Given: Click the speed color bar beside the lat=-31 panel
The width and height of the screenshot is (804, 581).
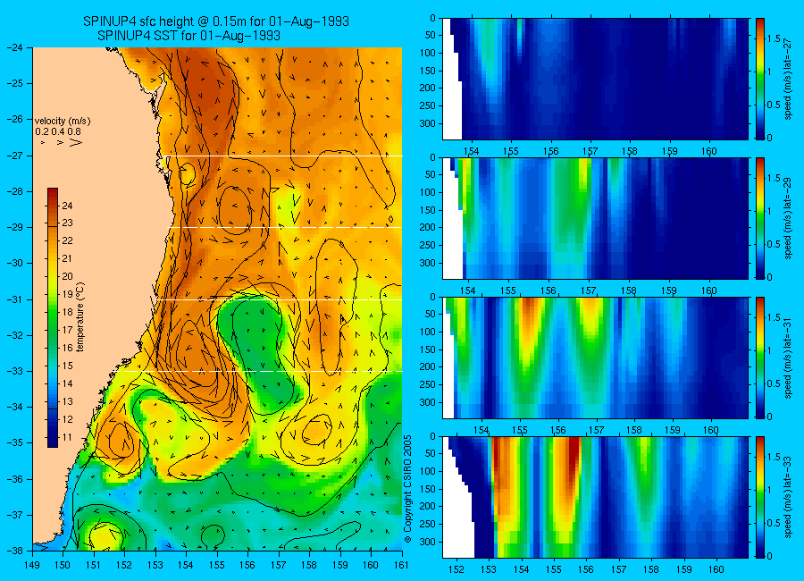Looking at the screenshot, I should point(759,358).
